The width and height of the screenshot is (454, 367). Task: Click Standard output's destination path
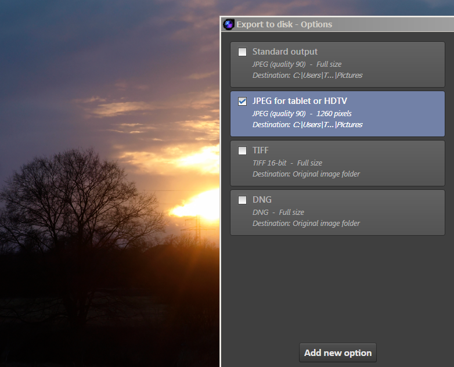[x=327, y=75]
